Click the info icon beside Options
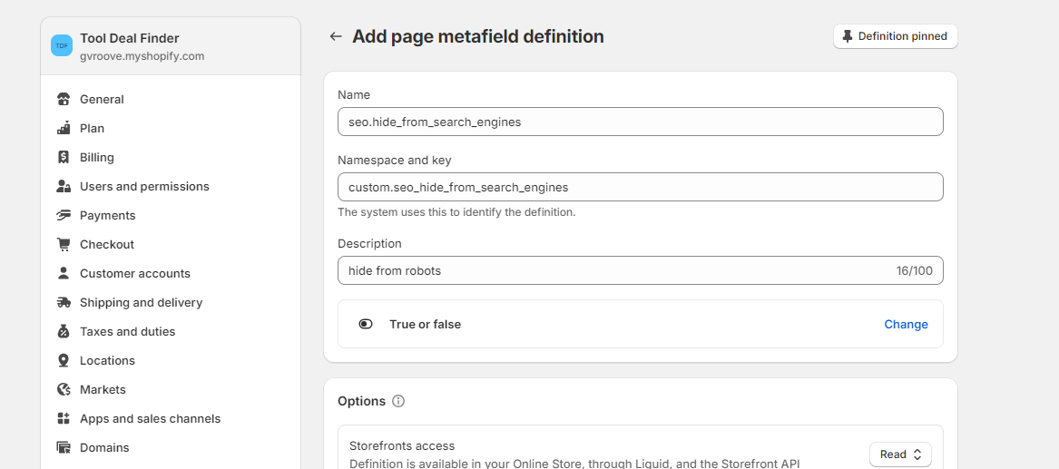Screen dimensions: 1059x469 [398, 401]
